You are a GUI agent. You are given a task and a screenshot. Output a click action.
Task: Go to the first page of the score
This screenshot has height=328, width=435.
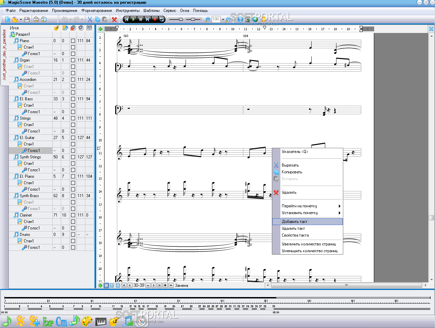124,286
